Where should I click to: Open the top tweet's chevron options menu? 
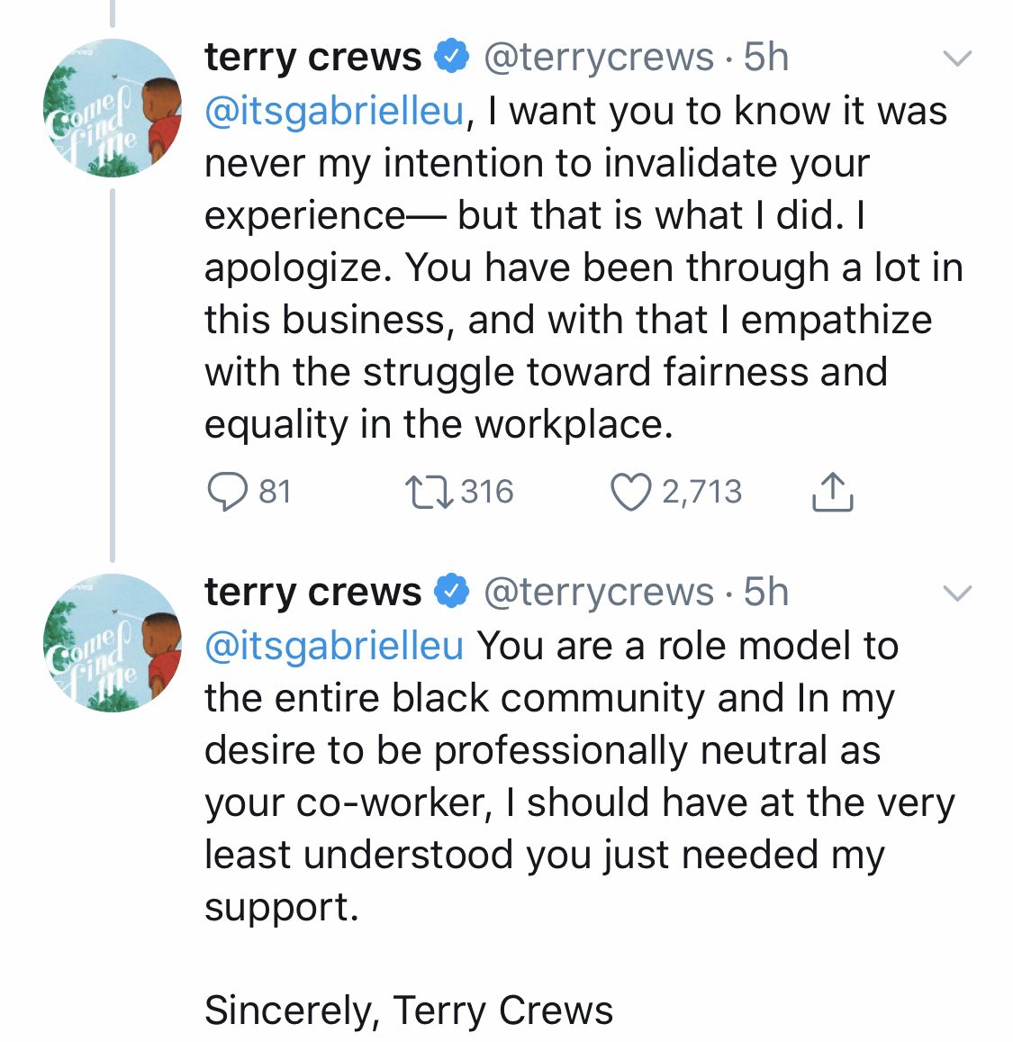956,59
